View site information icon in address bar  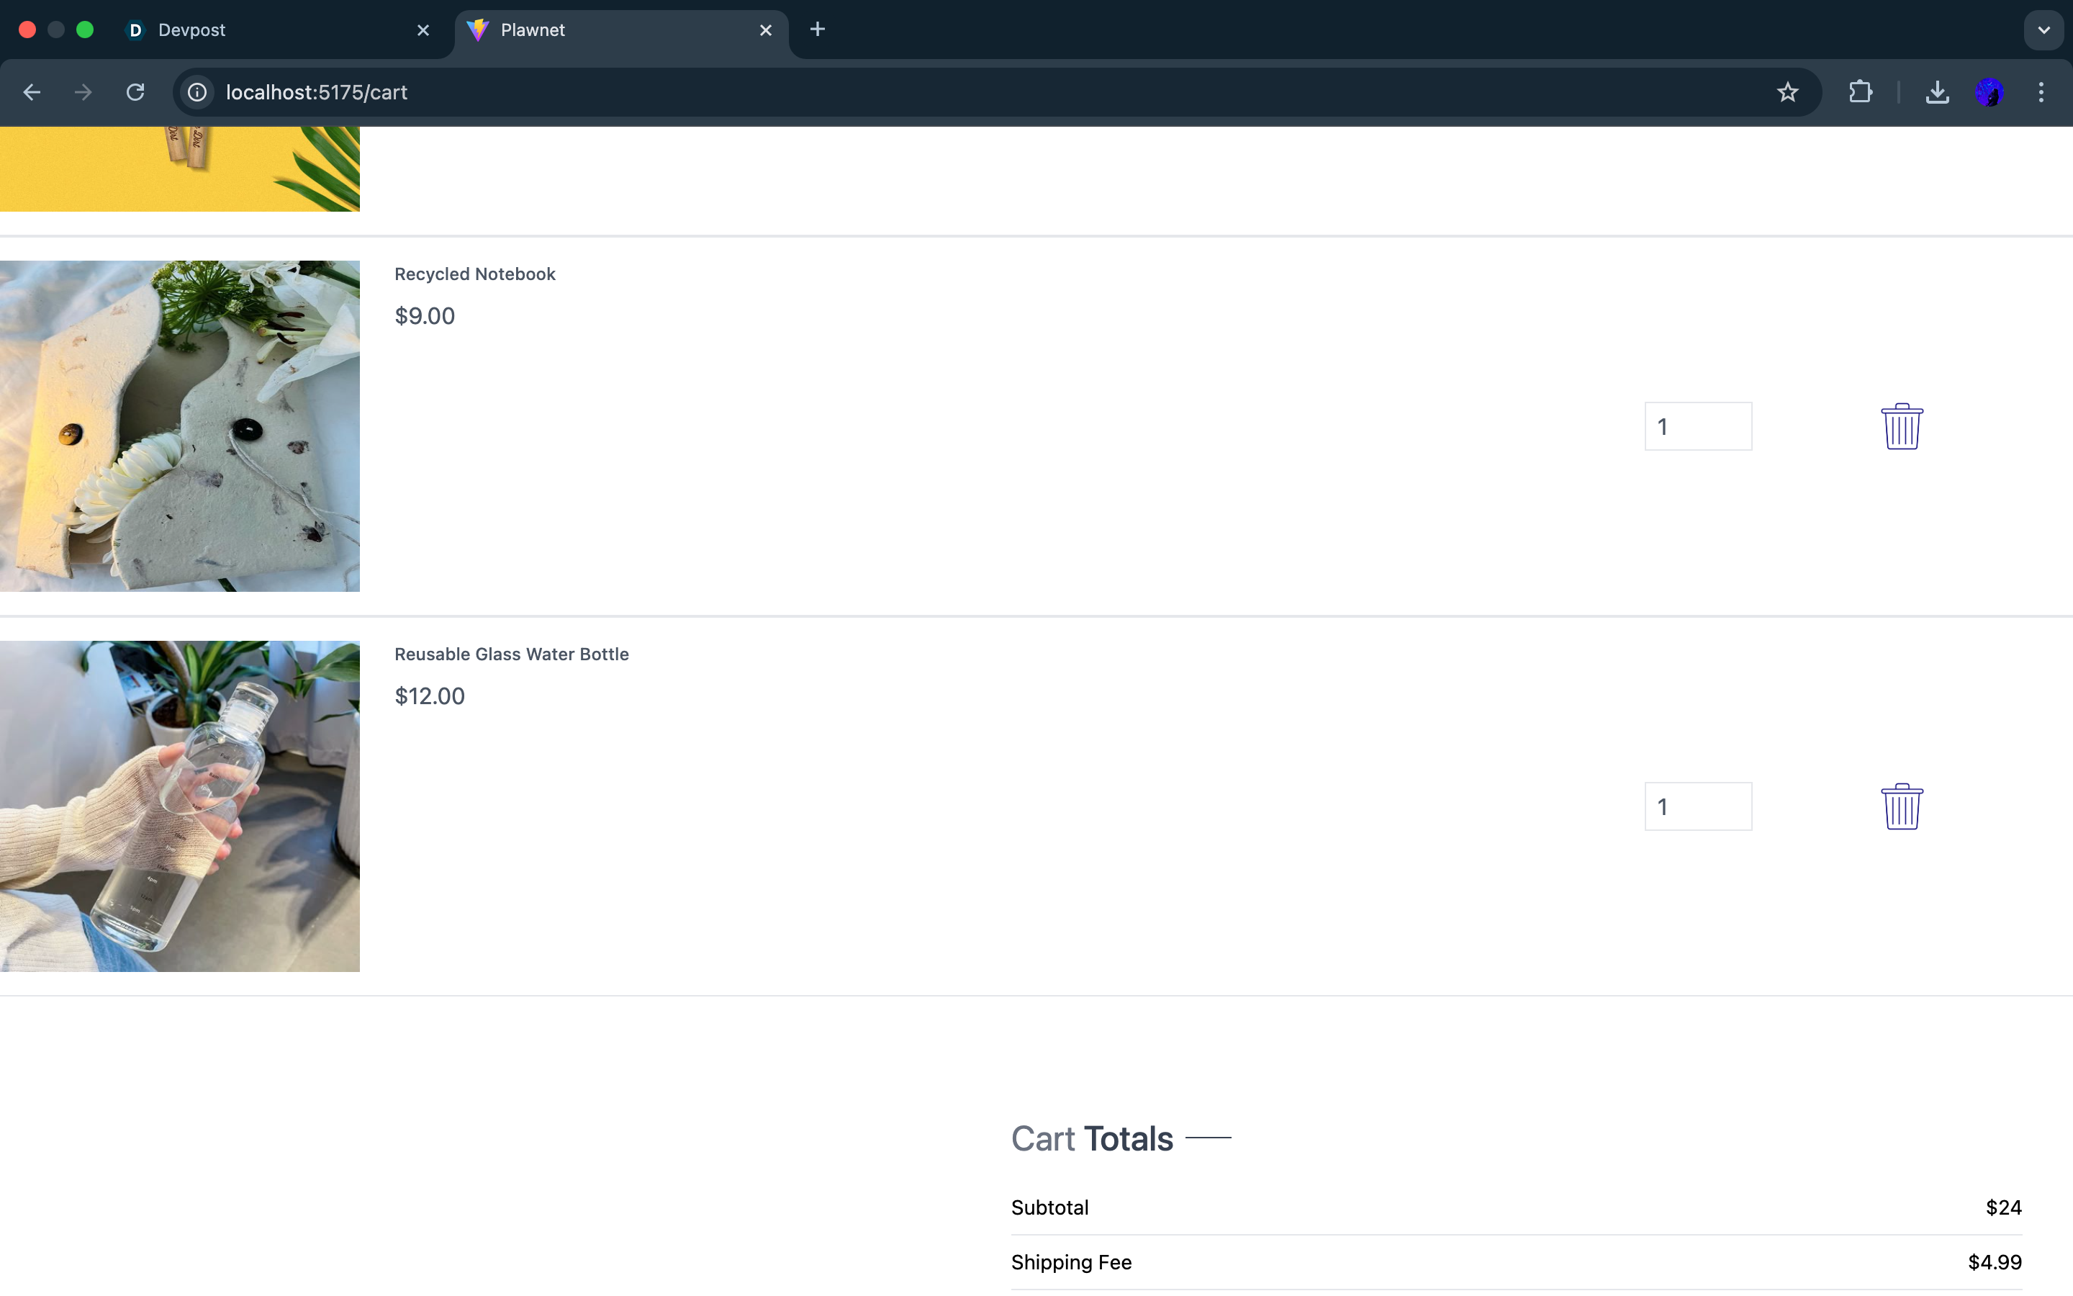[x=197, y=91]
